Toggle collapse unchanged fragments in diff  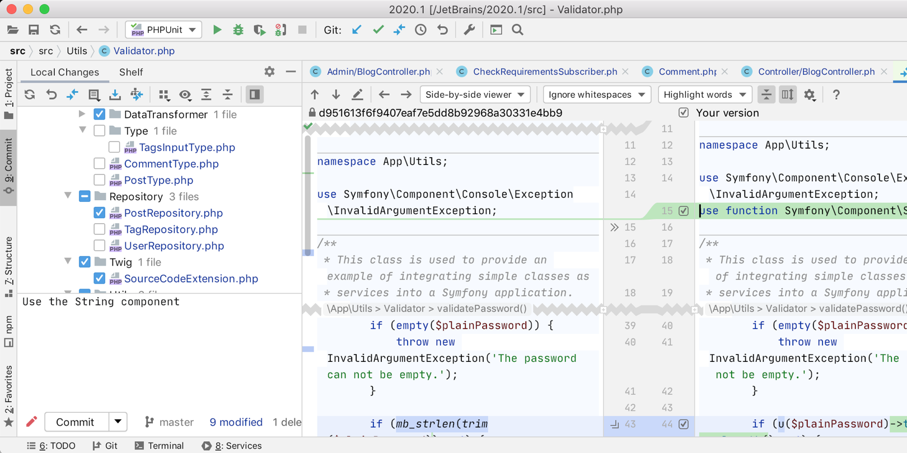pyautogui.click(x=766, y=95)
